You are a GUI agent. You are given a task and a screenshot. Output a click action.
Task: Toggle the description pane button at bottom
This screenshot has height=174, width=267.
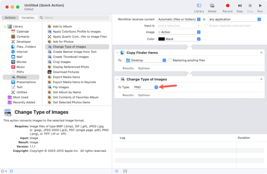pos(11,171)
